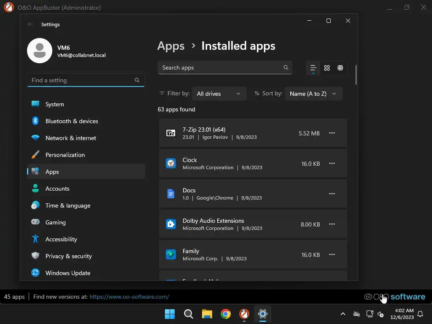
Task: Click the VM6@collabnet.local account text
Action: (81, 55)
